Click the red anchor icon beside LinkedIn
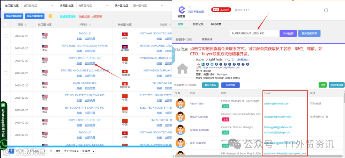This screenshot has width=345, height=158. point(199,64)
